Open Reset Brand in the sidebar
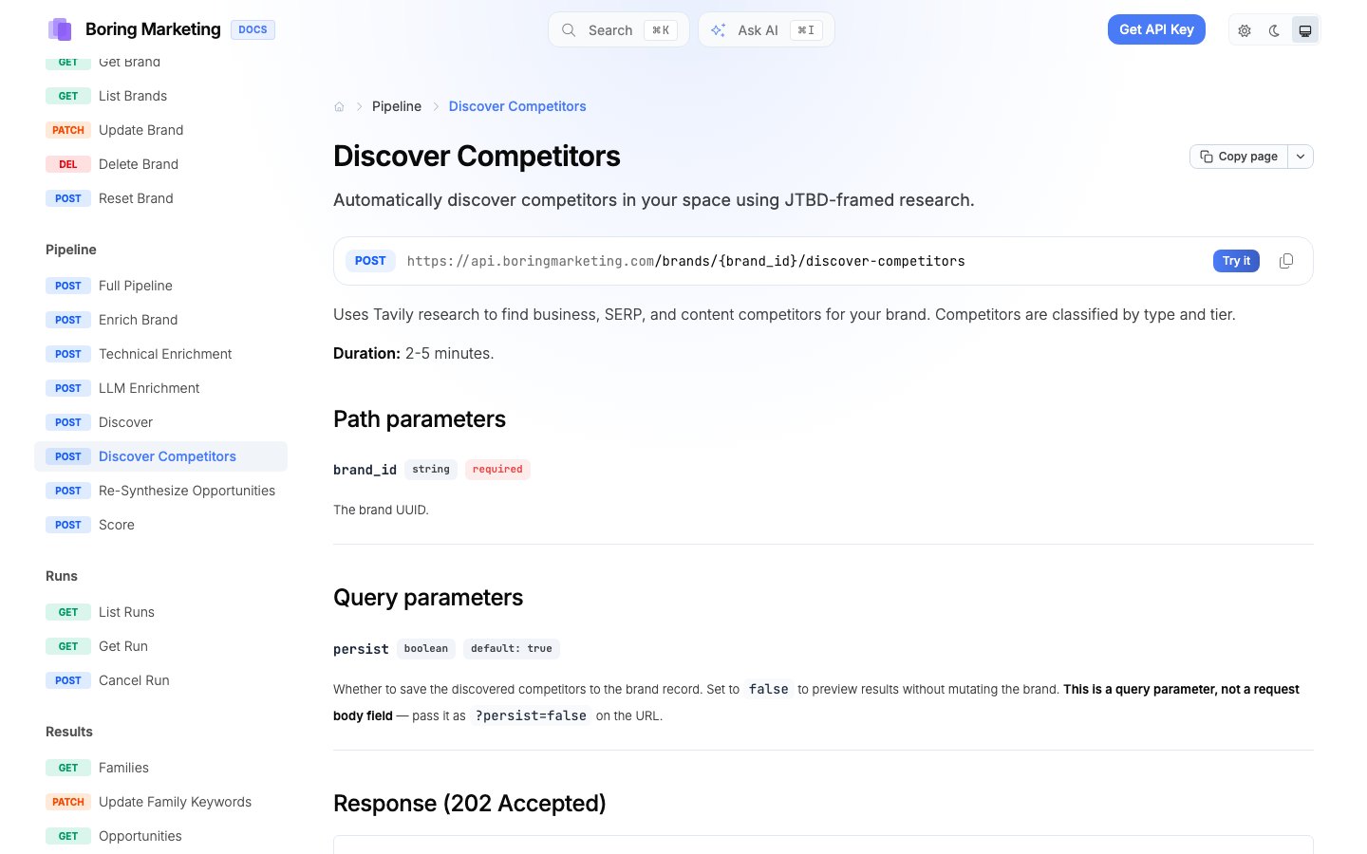 coord(161,198)
